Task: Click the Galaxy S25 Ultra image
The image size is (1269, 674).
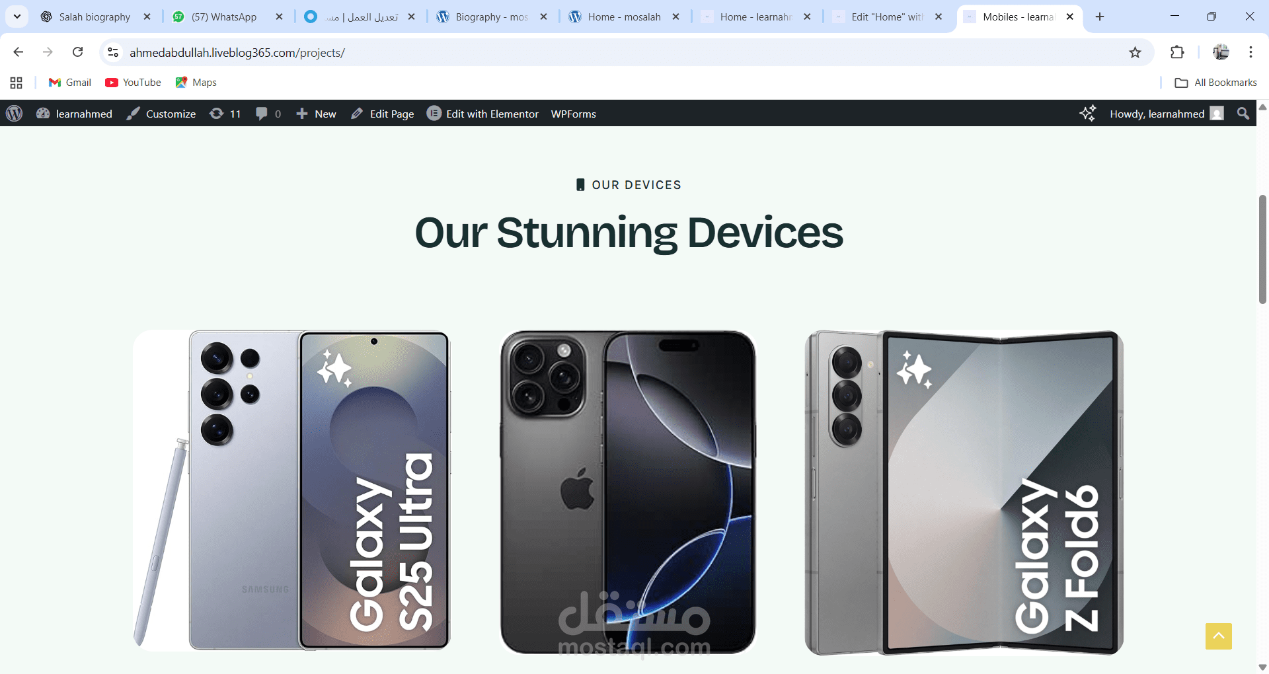Action: (x=291, y=490)
